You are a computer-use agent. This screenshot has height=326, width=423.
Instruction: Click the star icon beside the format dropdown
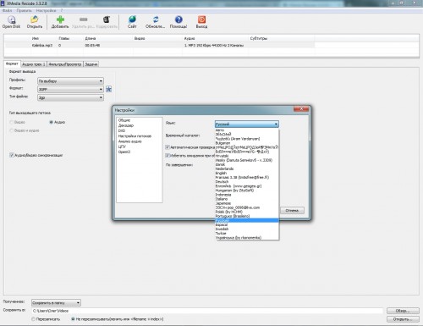(x=109, y=89)
